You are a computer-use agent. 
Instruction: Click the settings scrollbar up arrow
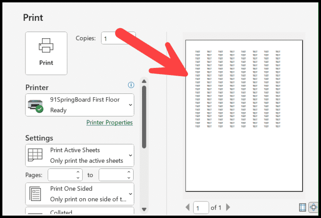[144, 81]
